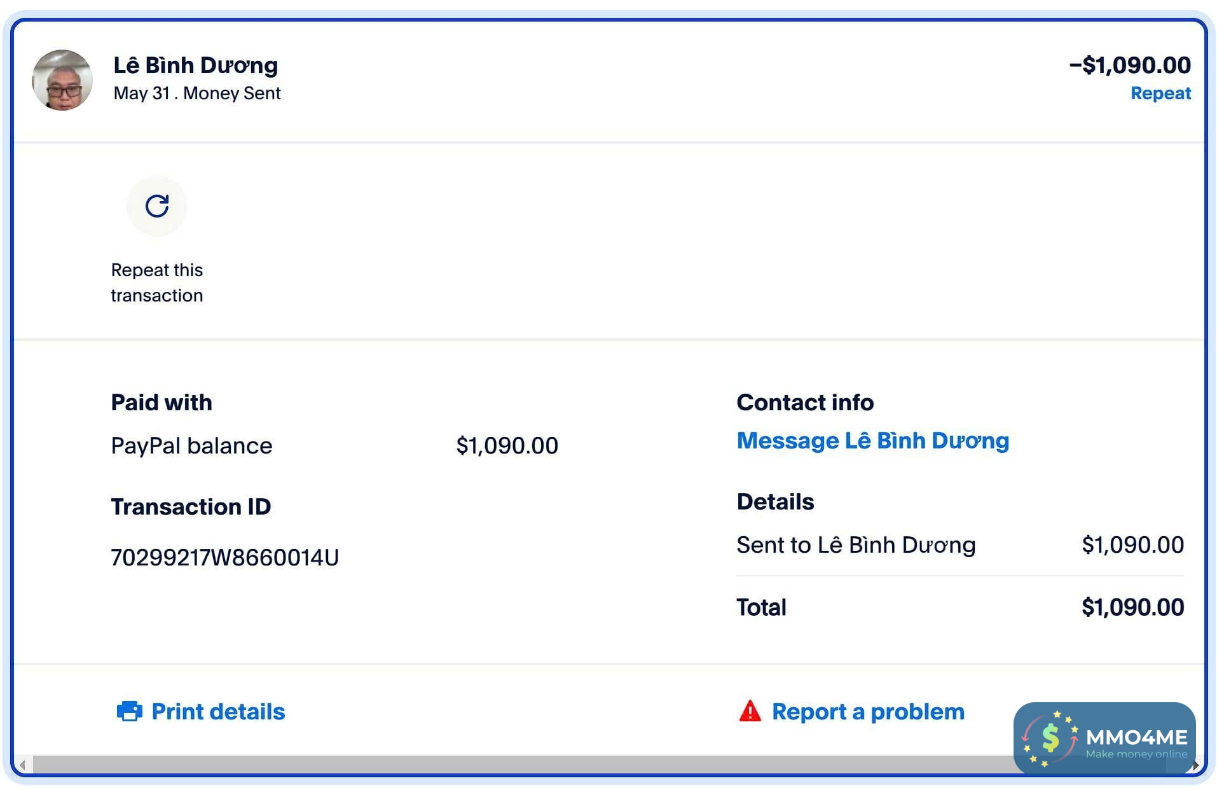Click the Print details link text

click(218, 711)
